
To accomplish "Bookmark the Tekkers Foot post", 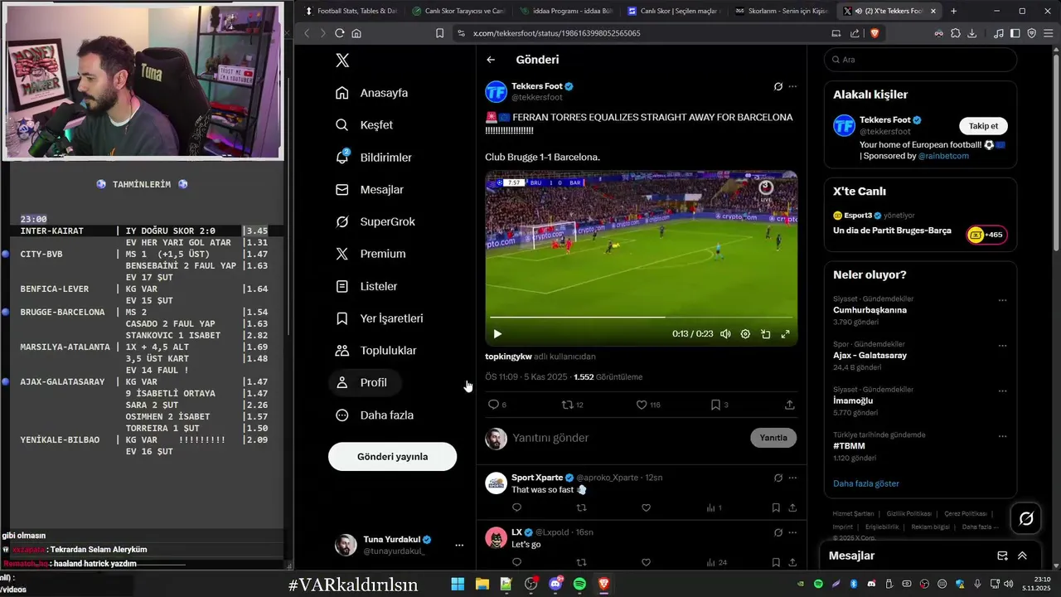I will (x=715, y=405).
